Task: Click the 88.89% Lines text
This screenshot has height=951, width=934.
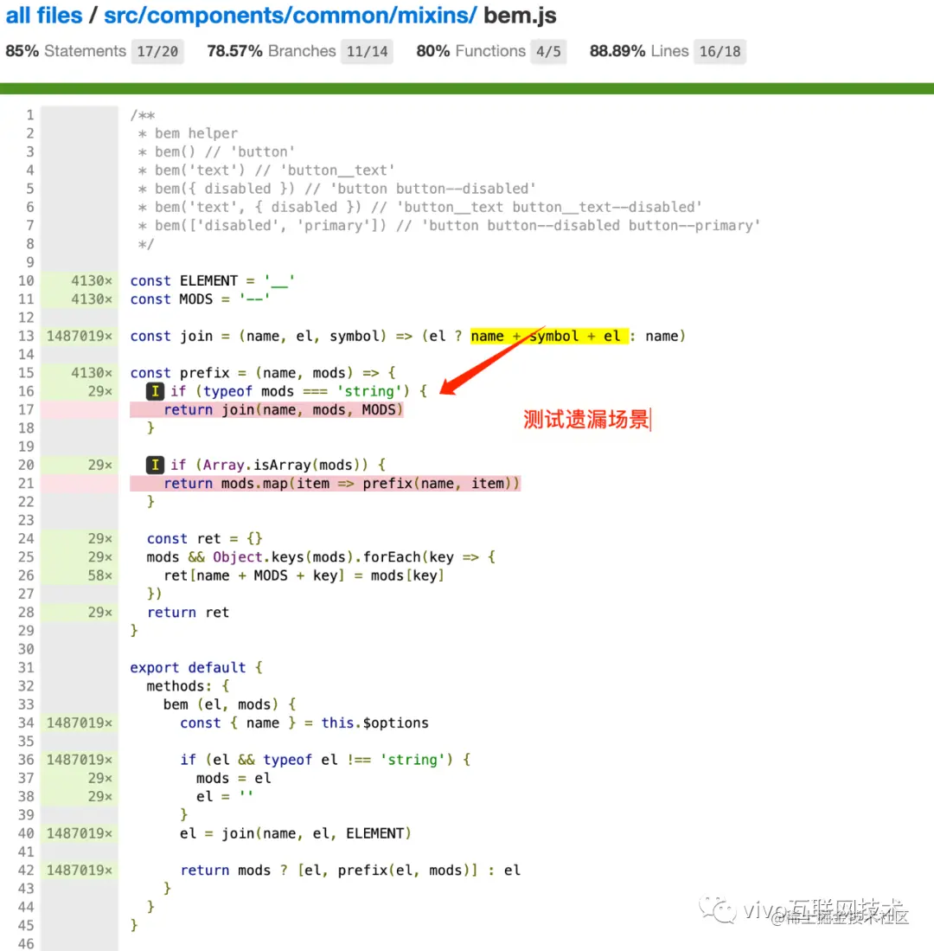Action: [x=639, y=51]
